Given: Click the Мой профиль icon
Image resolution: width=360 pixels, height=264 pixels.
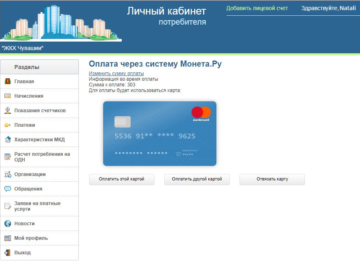Looking at the screenshot, I should coord(7,238).
